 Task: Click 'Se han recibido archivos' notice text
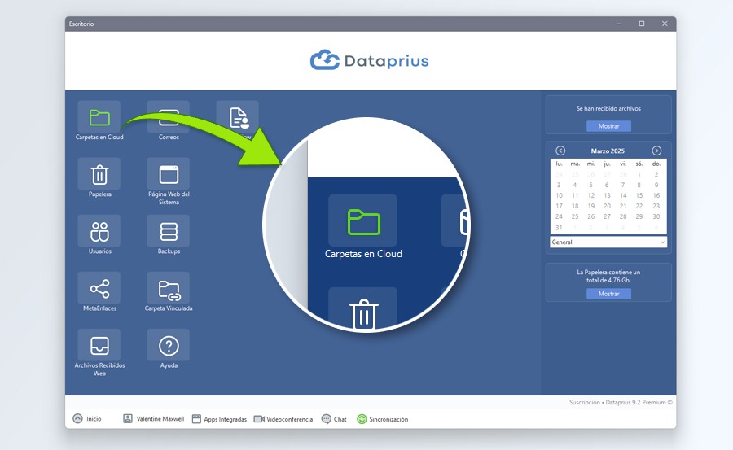[x=608, y=108]
